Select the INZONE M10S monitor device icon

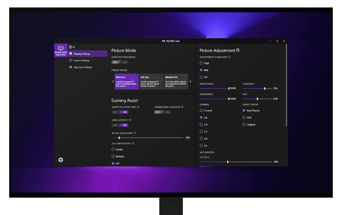tap(61, 50)
